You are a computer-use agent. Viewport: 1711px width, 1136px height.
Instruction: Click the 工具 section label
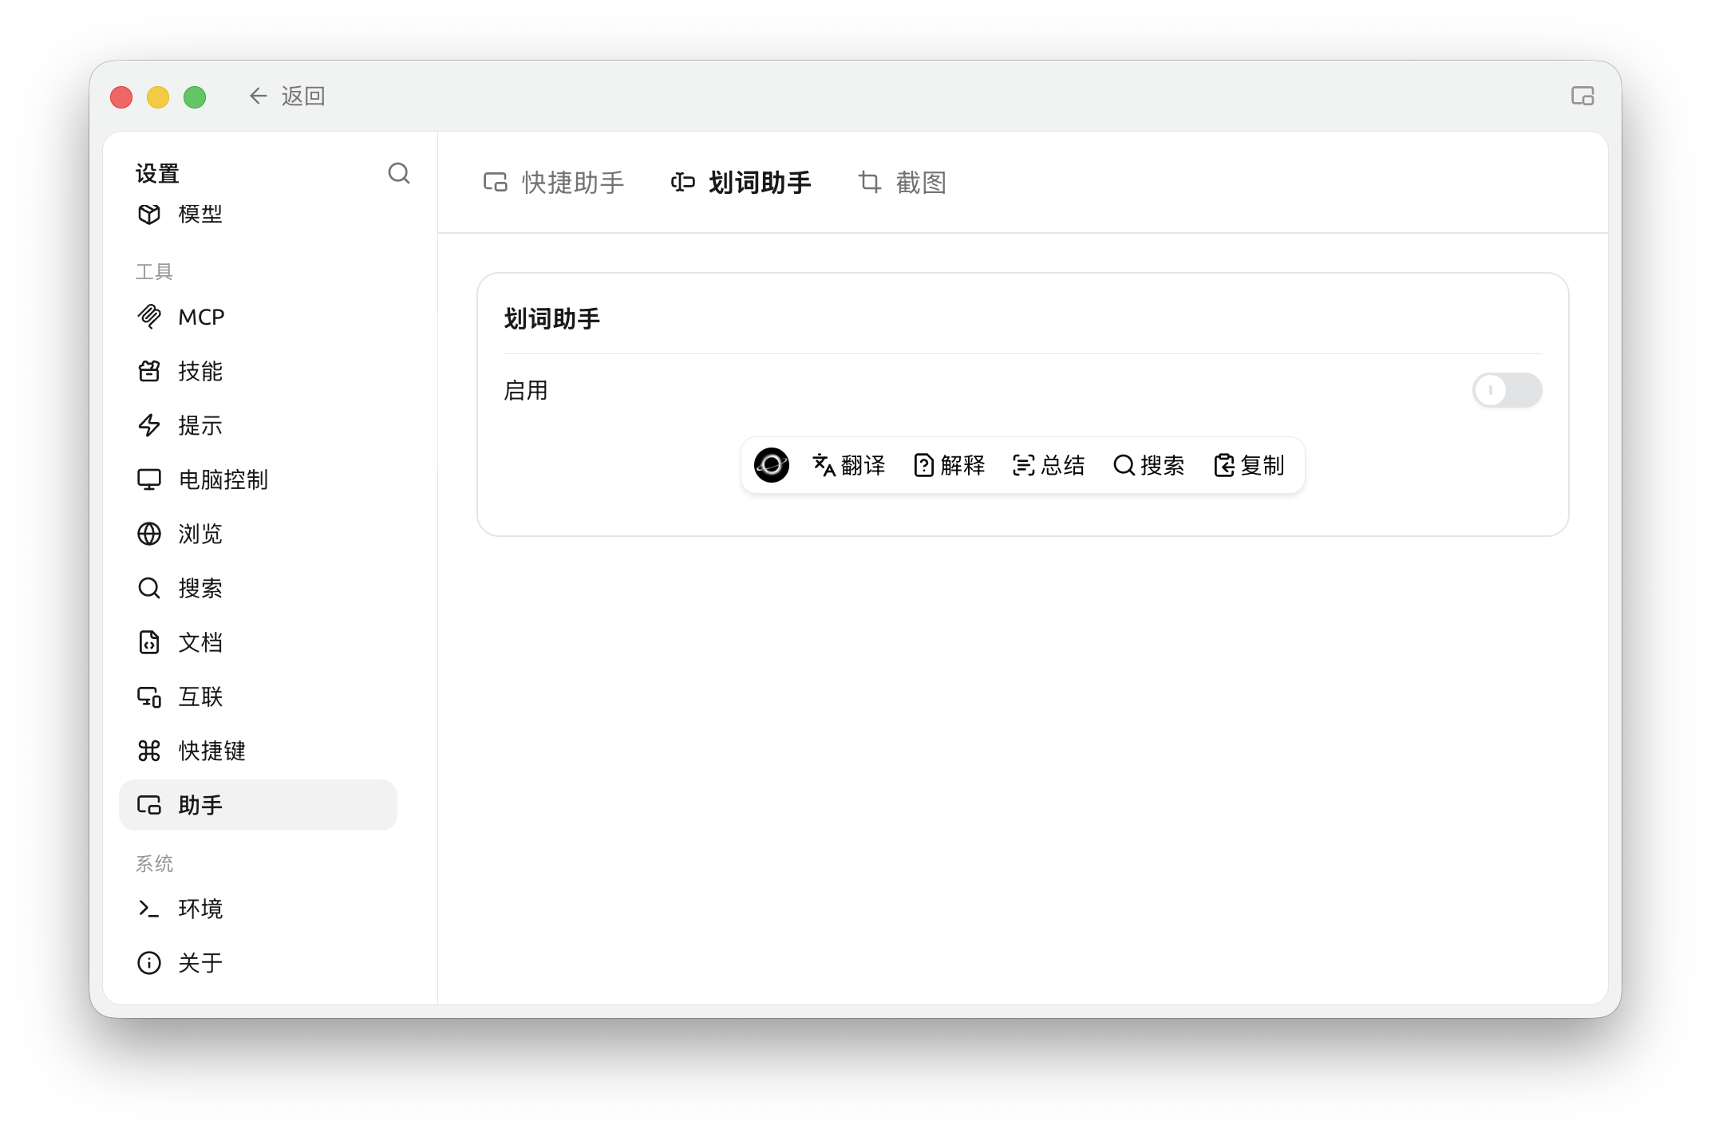(x=154, y=272)
